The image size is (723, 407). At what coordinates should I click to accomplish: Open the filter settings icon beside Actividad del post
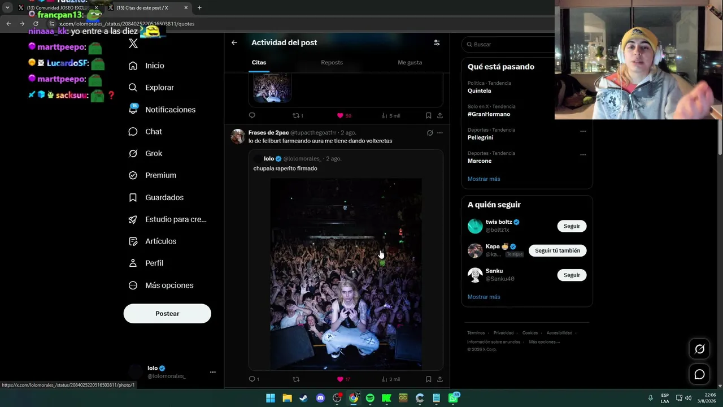[x=437, y=42]
